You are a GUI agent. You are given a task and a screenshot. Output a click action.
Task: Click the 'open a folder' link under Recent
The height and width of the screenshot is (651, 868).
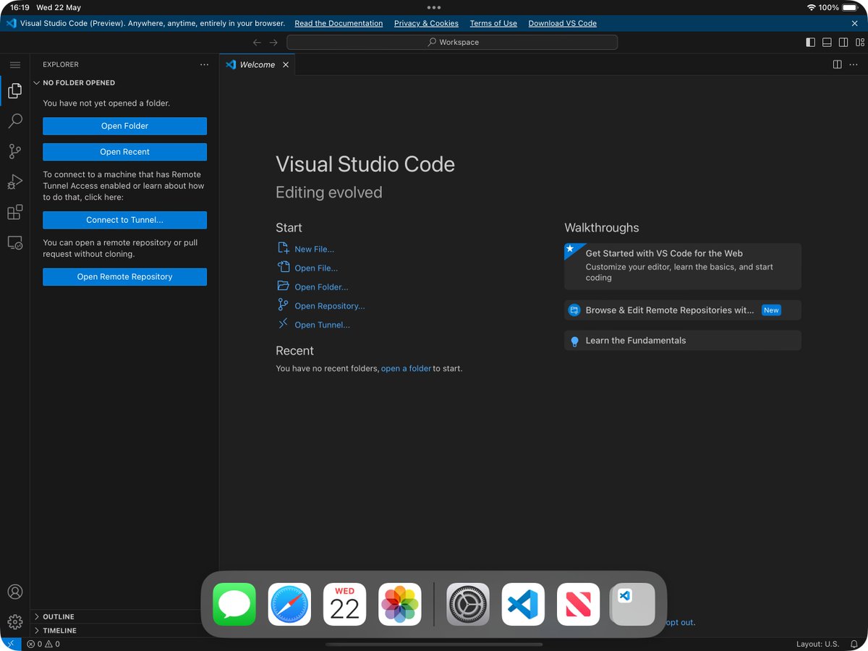point(406,368)
